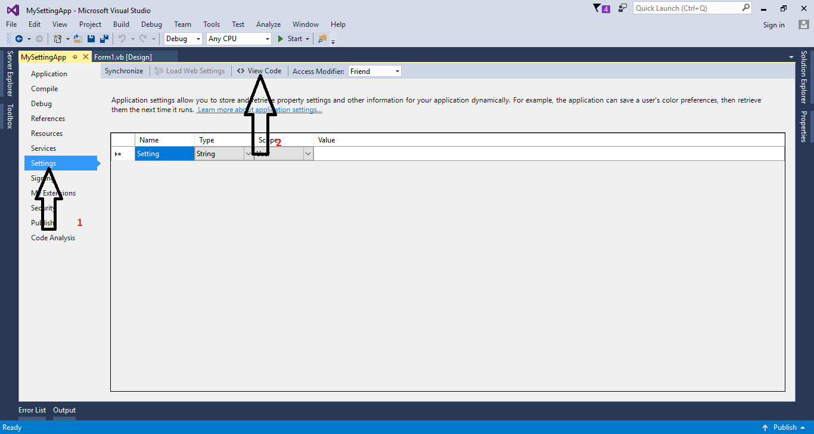Click the Synchronize button
Screen dimensions: 814x434
pyautogui.click(x=124, y=71)
